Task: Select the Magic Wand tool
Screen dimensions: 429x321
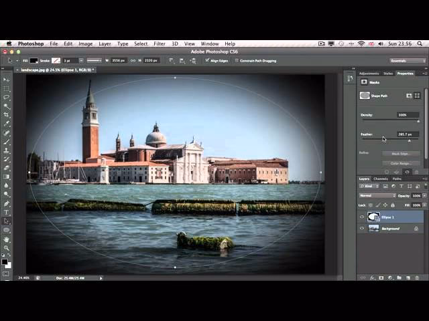Action: click(6, 106)
